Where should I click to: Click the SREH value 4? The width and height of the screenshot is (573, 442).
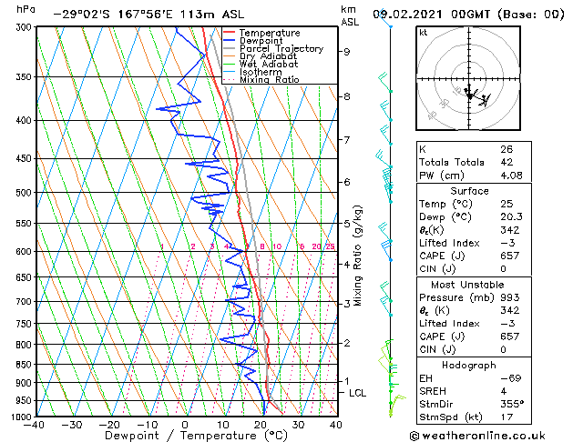click(x=503, y=391)
